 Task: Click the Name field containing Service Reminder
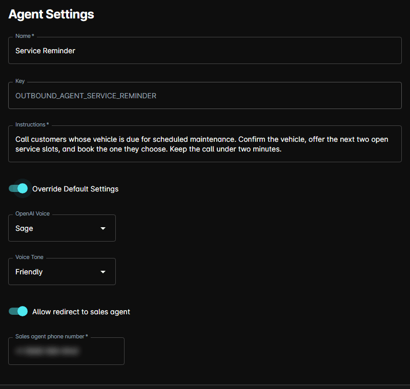pyautogui.click(x=204, y=50)
